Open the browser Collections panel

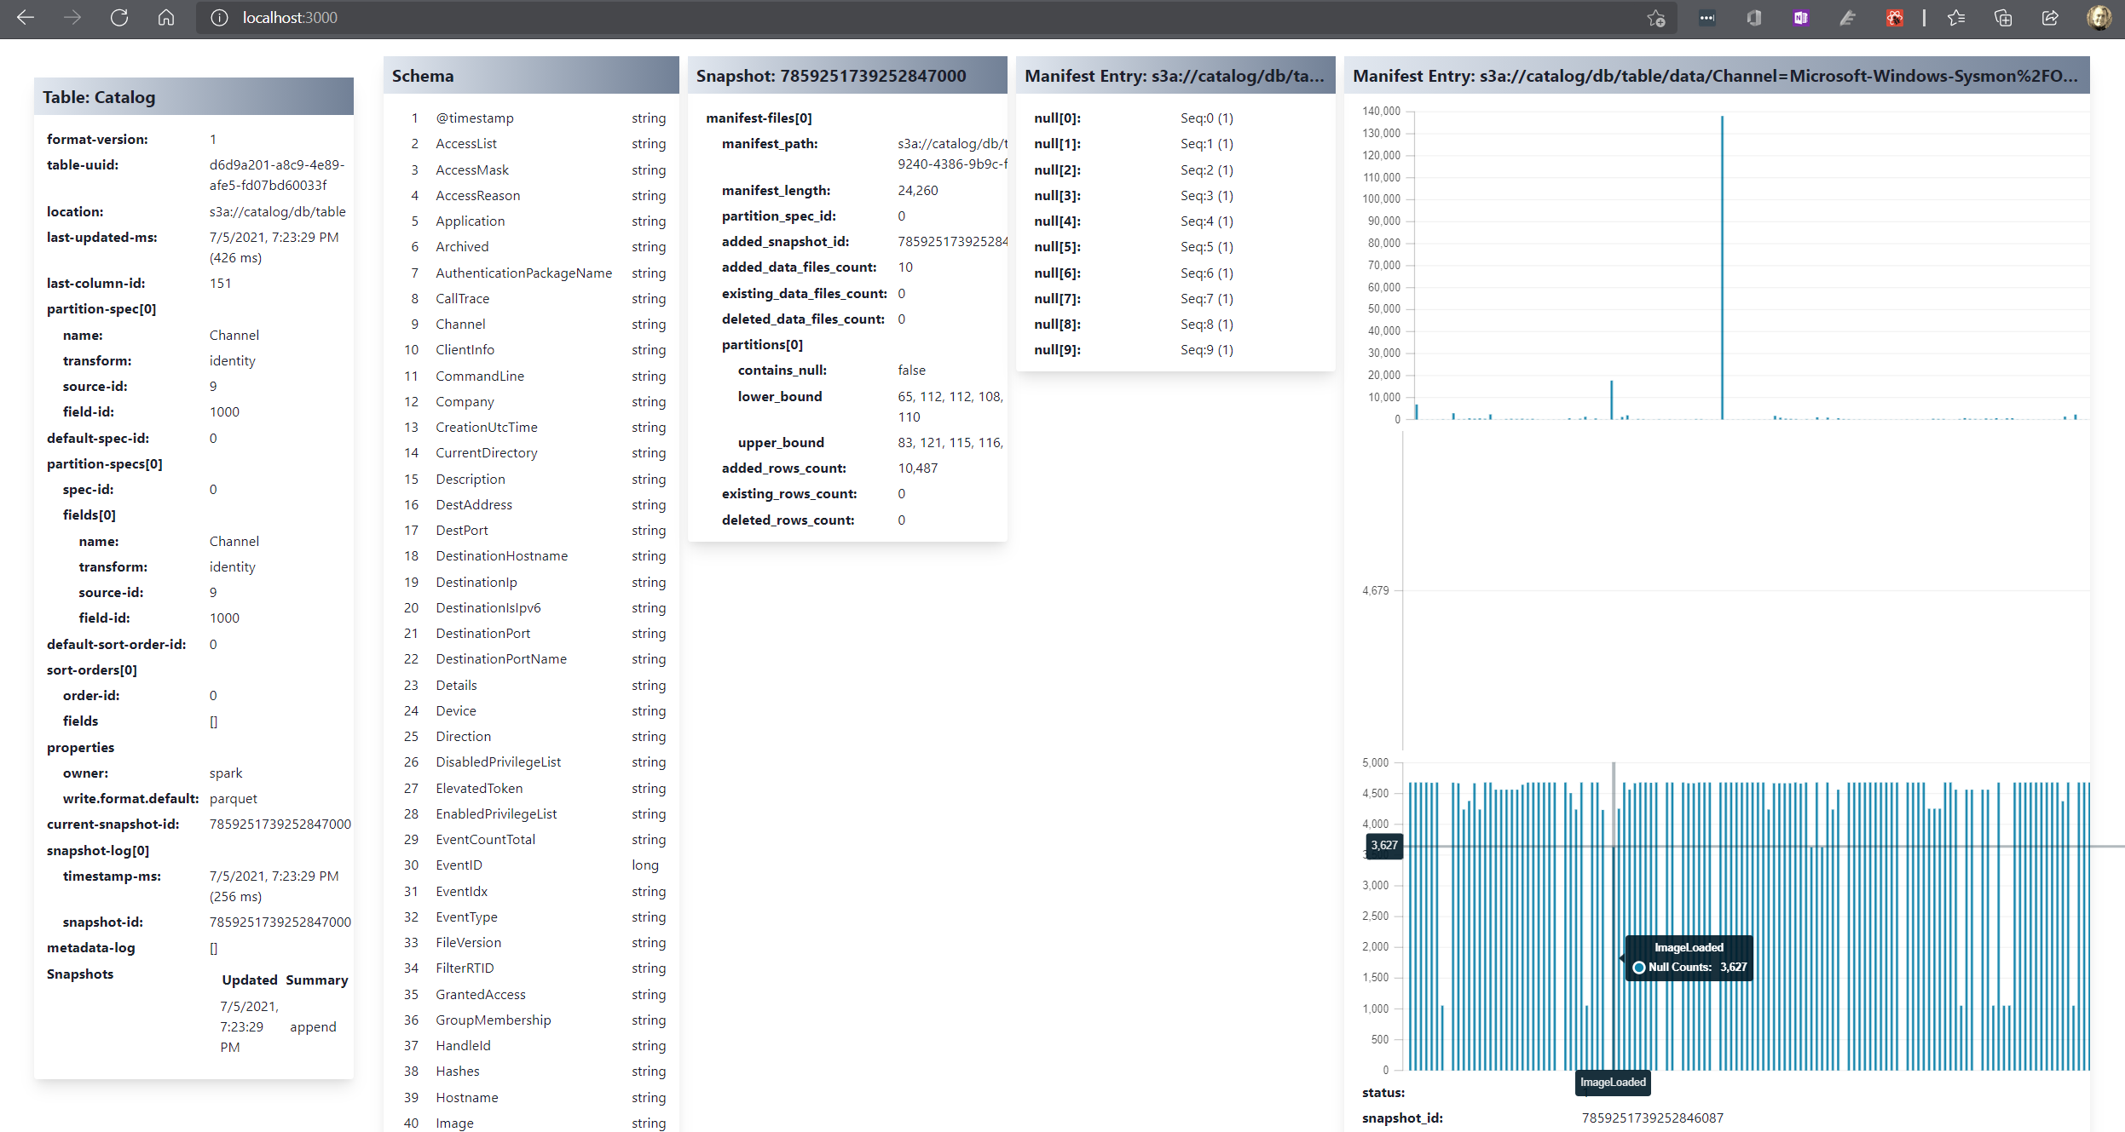point(2003,18)
